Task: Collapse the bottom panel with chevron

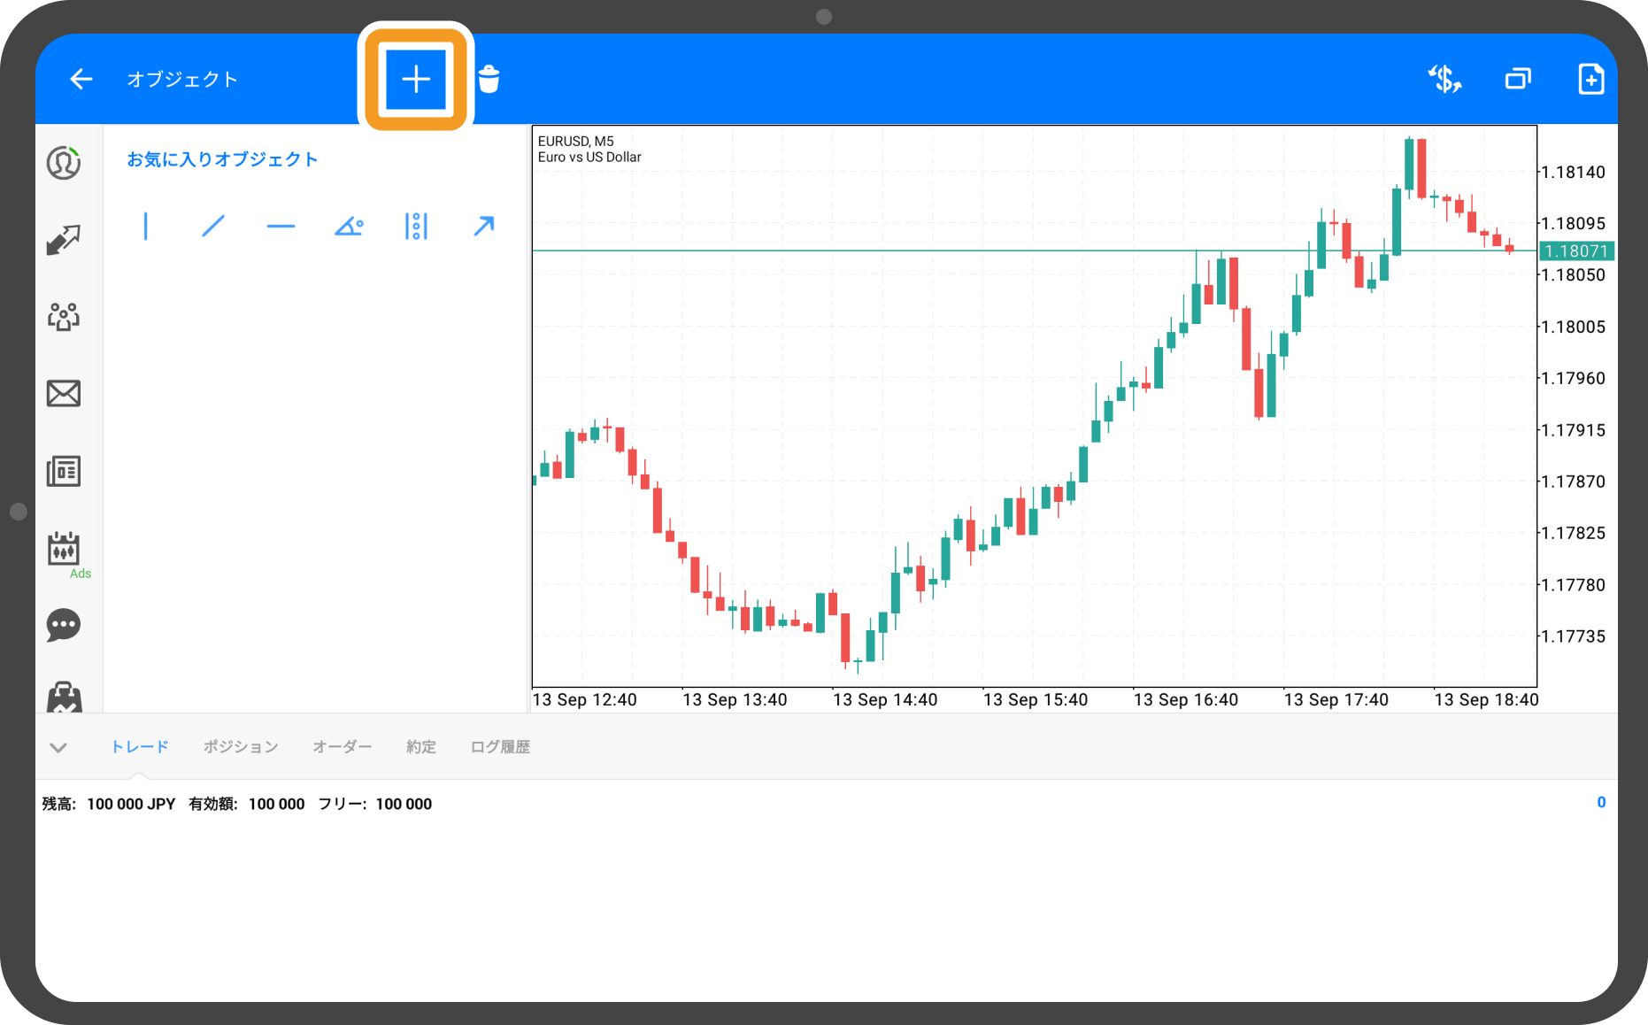Action: tap(58, 747)
